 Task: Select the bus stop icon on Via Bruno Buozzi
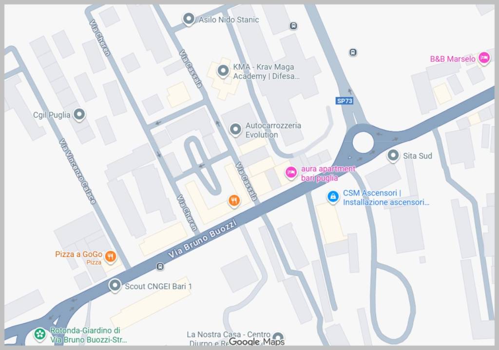point(160,266)
